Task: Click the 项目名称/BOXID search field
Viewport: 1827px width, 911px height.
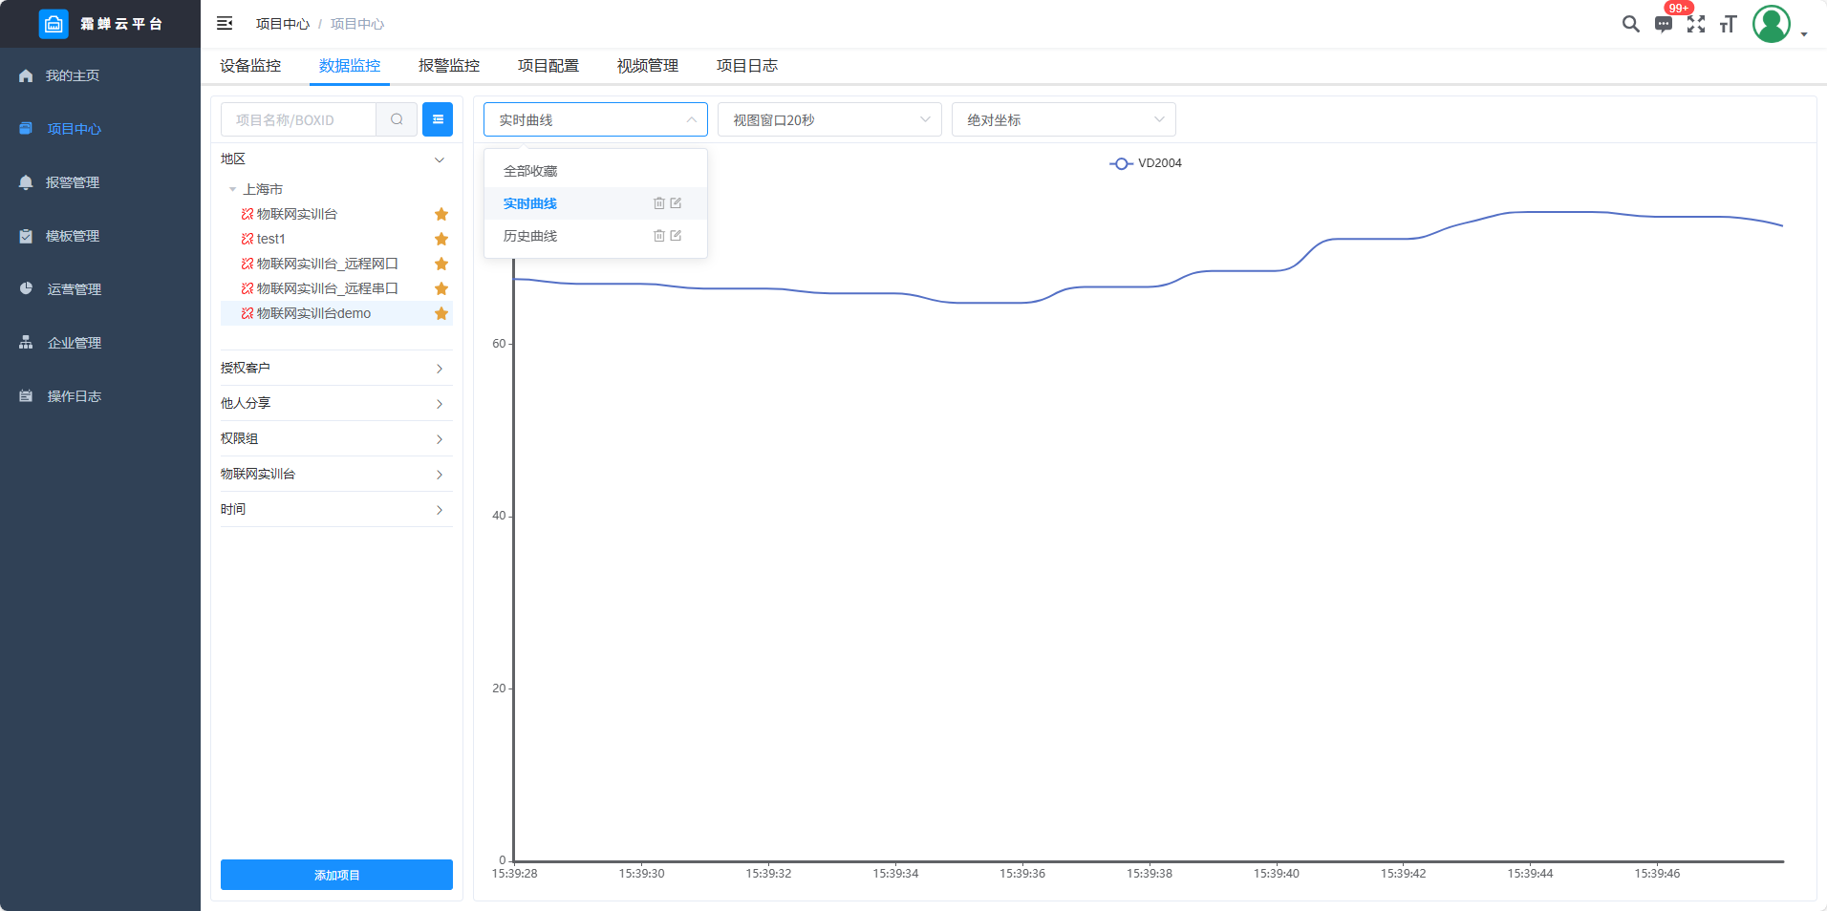Action: 299,119
